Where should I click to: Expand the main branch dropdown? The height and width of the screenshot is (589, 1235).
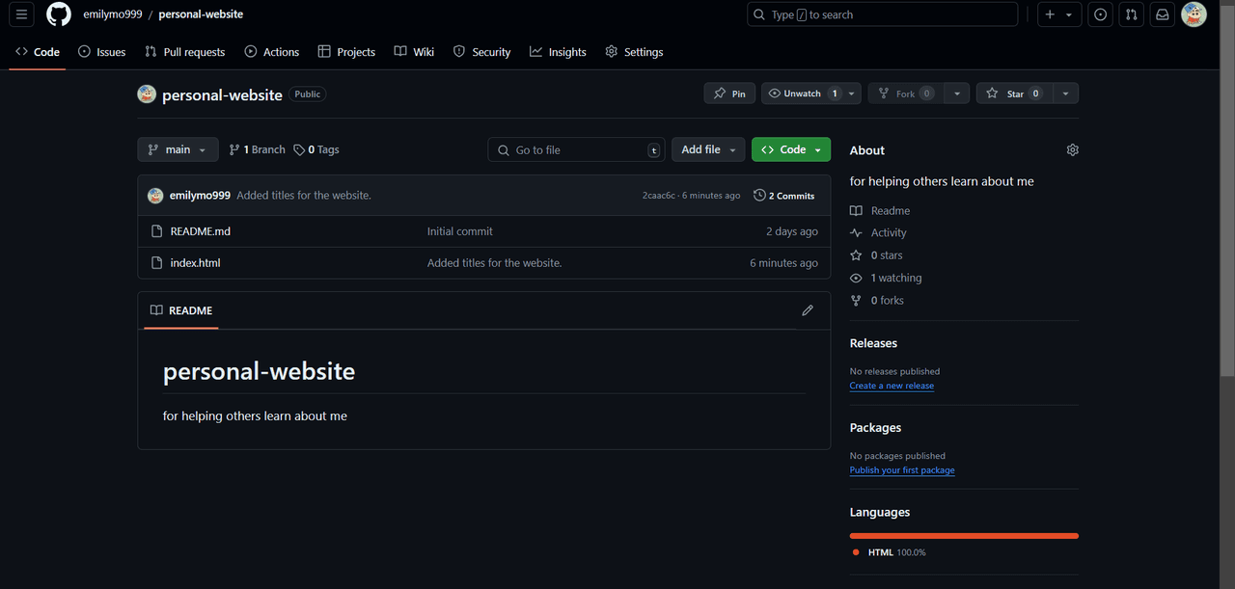[x=178, y=149]
